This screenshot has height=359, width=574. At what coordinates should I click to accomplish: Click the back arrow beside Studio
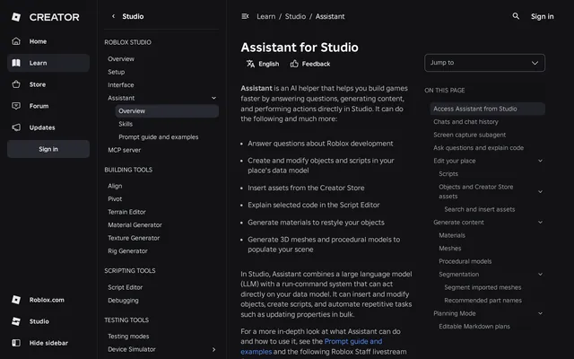[114, 16]
